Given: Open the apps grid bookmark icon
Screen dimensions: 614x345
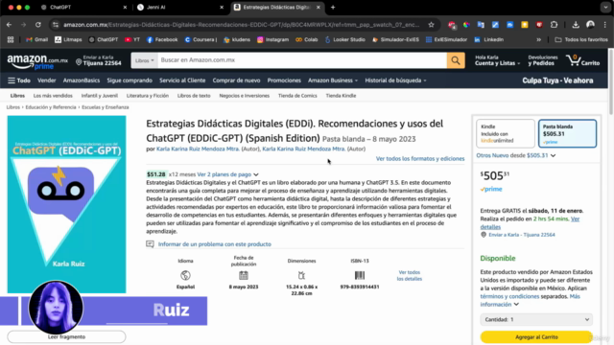Looking at the screenshot, I should click(11, 39).
